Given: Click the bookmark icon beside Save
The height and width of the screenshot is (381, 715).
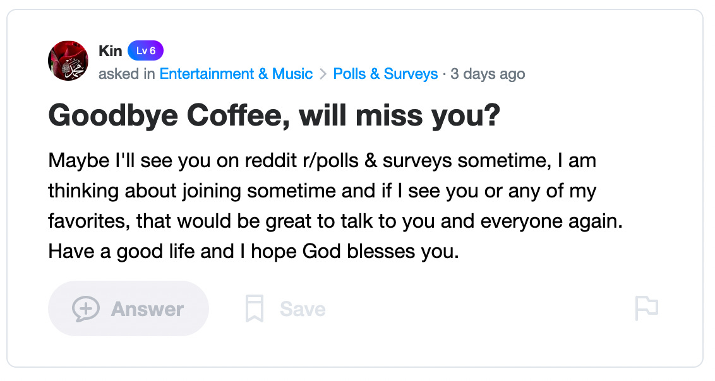Looking at the screenshot, I should (x=254, y=308).
